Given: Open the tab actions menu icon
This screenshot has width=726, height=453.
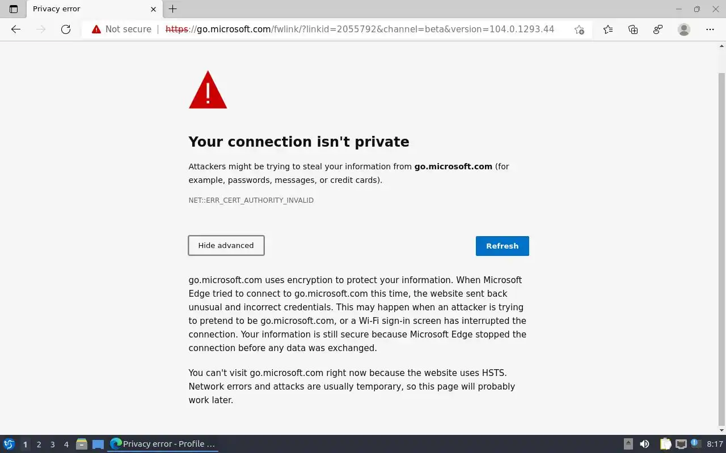Looking at the screenshot, I should [x=14, y=9].
